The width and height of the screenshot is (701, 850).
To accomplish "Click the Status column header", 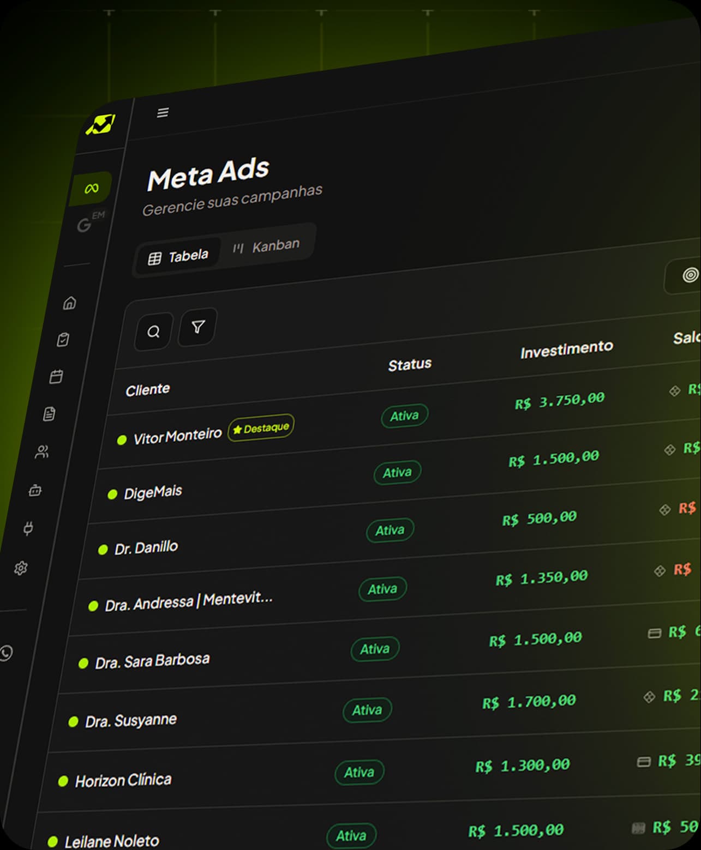I will (x=410, y=365).
